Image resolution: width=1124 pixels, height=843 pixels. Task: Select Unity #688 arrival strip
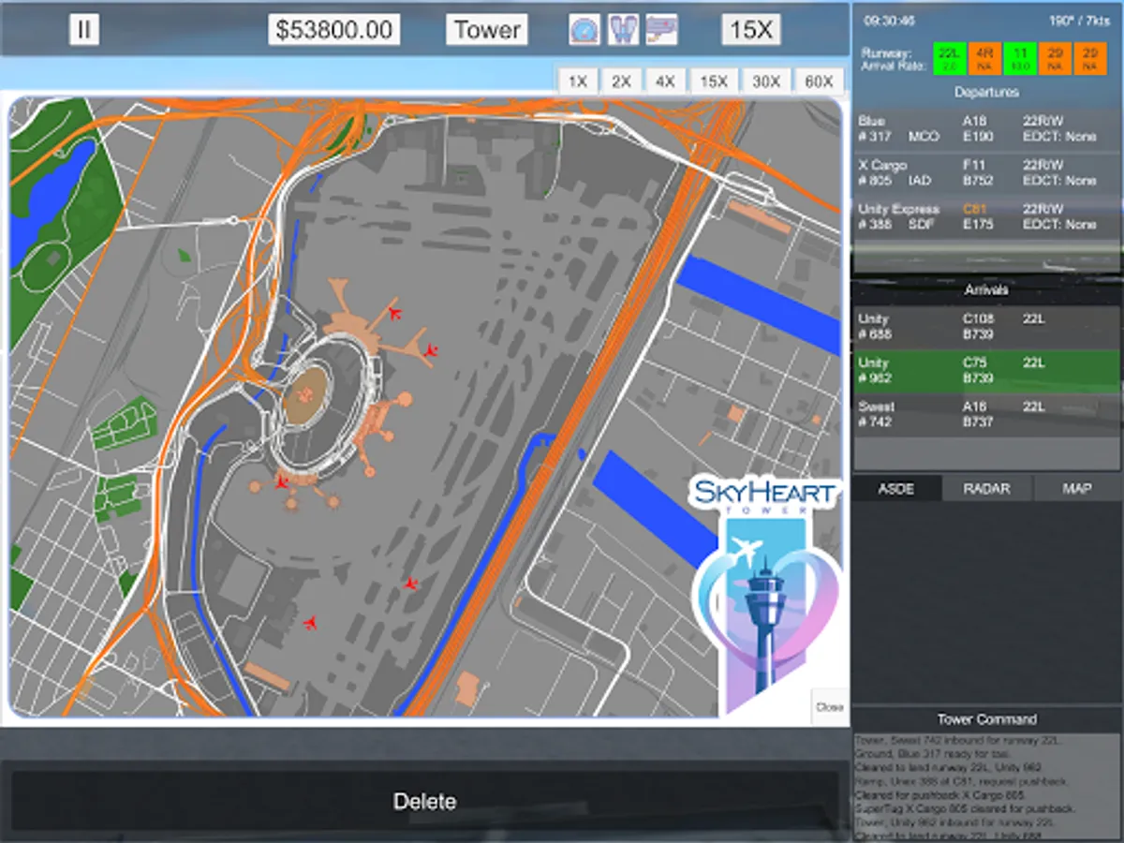[986, 327]
